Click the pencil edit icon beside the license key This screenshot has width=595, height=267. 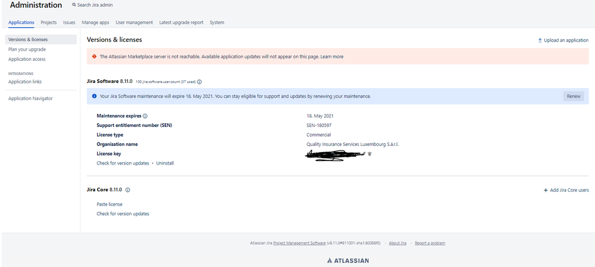point(363,153)
